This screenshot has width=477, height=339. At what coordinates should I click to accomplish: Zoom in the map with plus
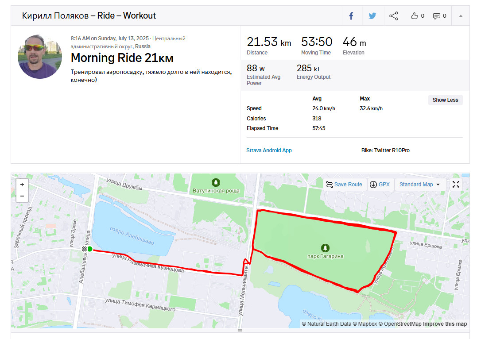22,185
